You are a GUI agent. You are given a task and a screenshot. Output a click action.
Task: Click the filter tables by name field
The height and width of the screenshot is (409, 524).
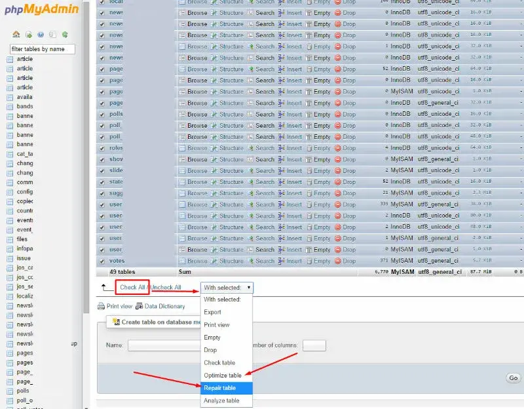pos(43,49)
